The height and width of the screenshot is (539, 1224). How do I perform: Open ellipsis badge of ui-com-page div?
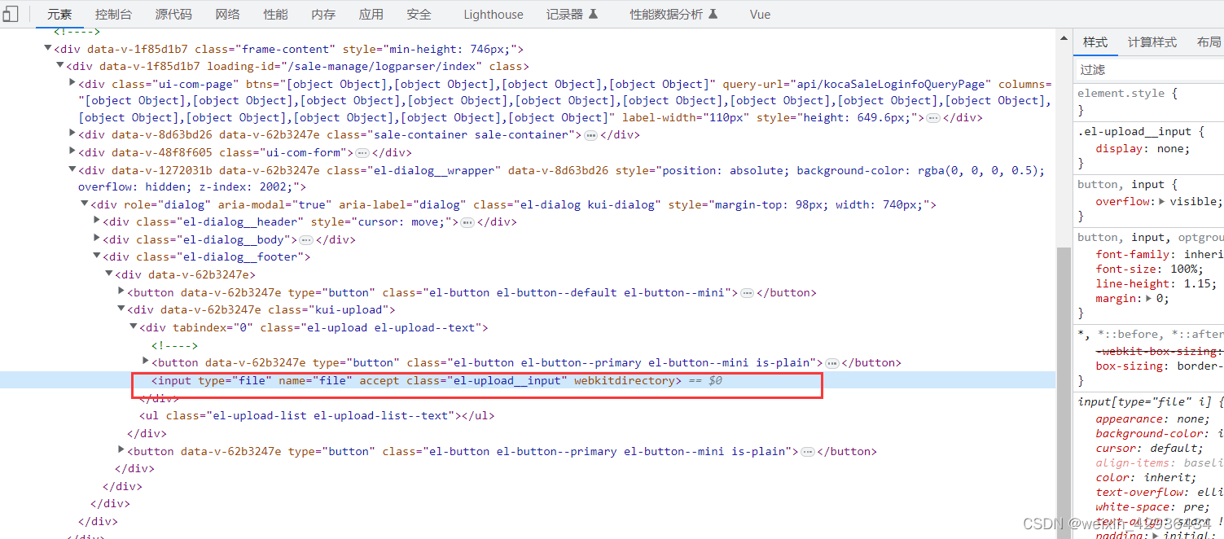tap(933, 118)
